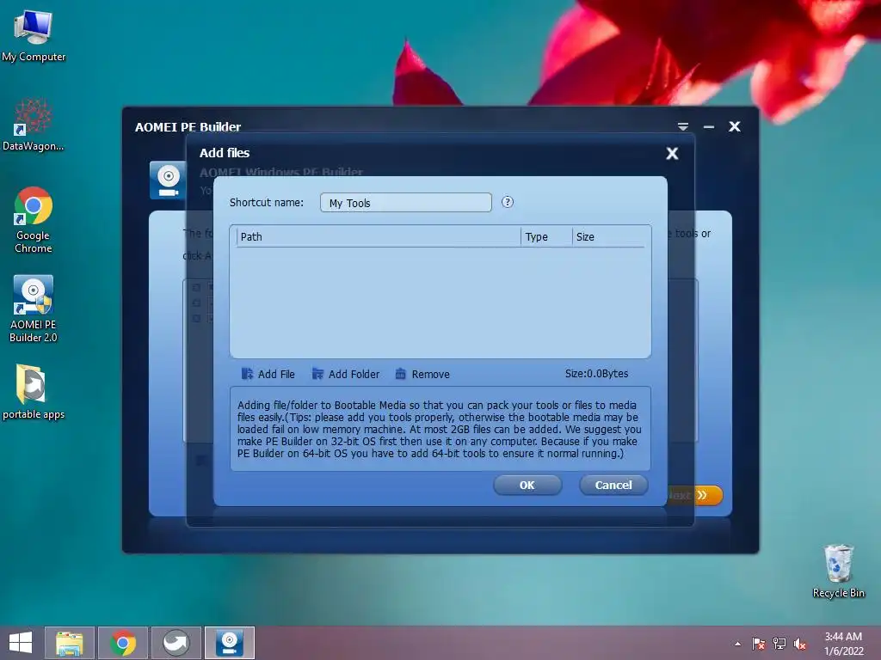The width and height of the screenshot is (881, 660).
Task: Open the network status tray icon
Action: click(779, 644)
